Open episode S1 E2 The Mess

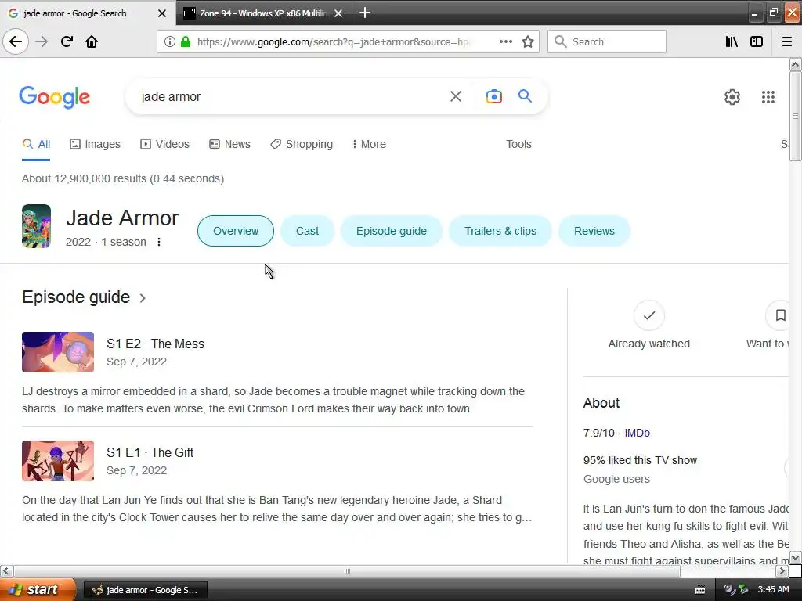[x=155, y=344]
